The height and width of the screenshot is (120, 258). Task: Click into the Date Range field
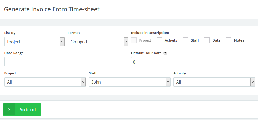pyautogui.click(x=66, y=62)
